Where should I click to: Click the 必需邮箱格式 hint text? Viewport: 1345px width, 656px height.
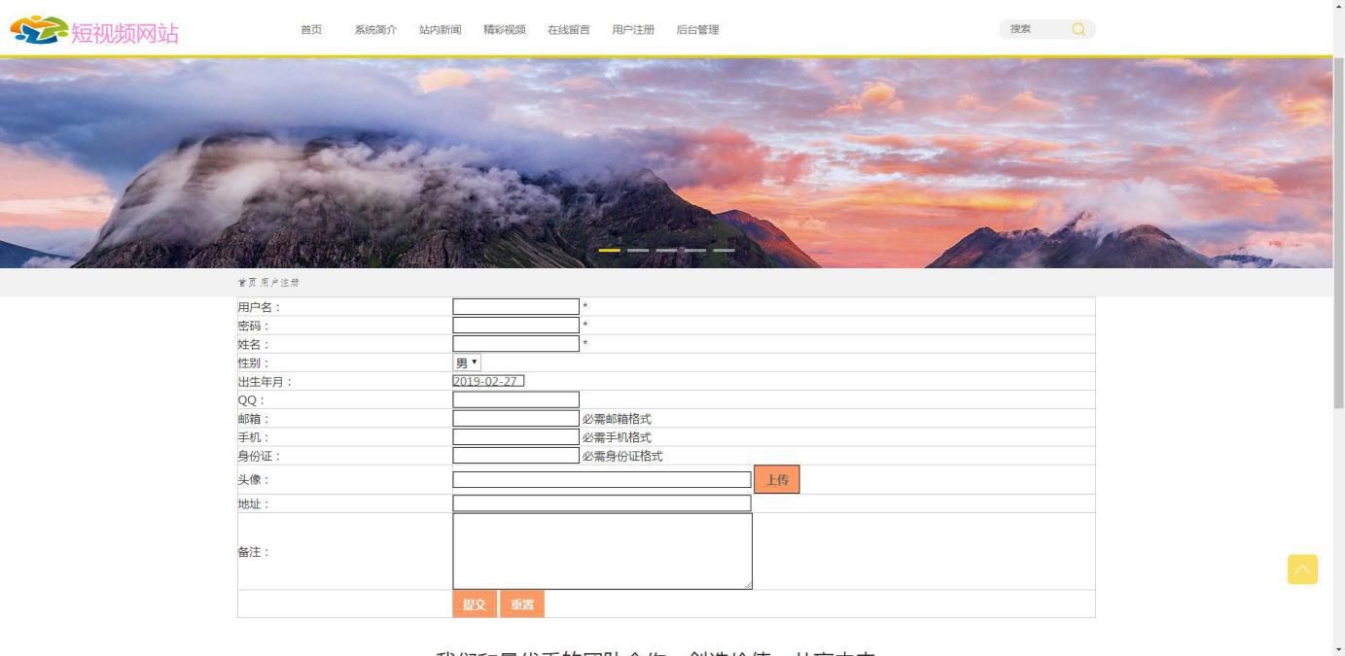(x=617, y=419)
